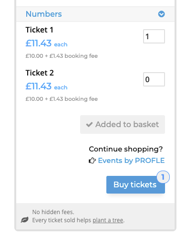Collapse the Numbers section chevron icon
Viewport: 186px width, 238px height.
161,14
